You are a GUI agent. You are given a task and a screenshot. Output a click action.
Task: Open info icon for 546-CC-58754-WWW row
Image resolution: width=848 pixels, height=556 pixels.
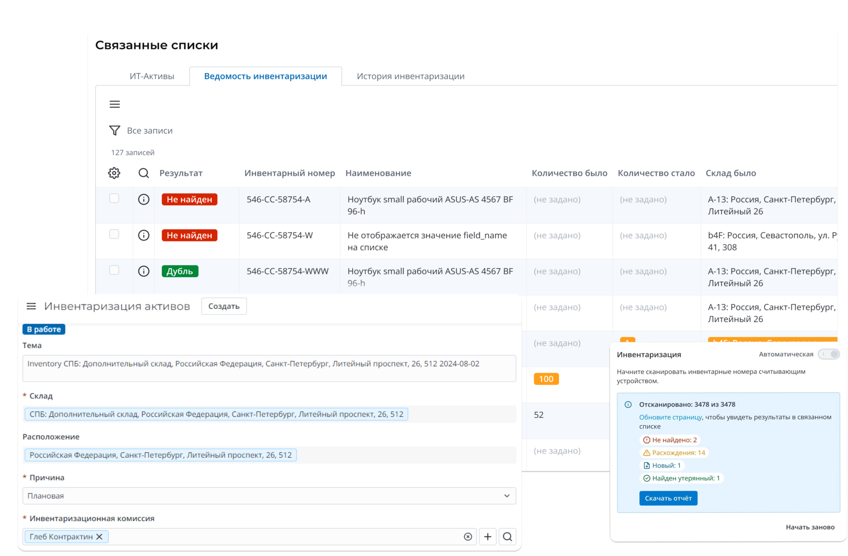click(x=144, y=271)
